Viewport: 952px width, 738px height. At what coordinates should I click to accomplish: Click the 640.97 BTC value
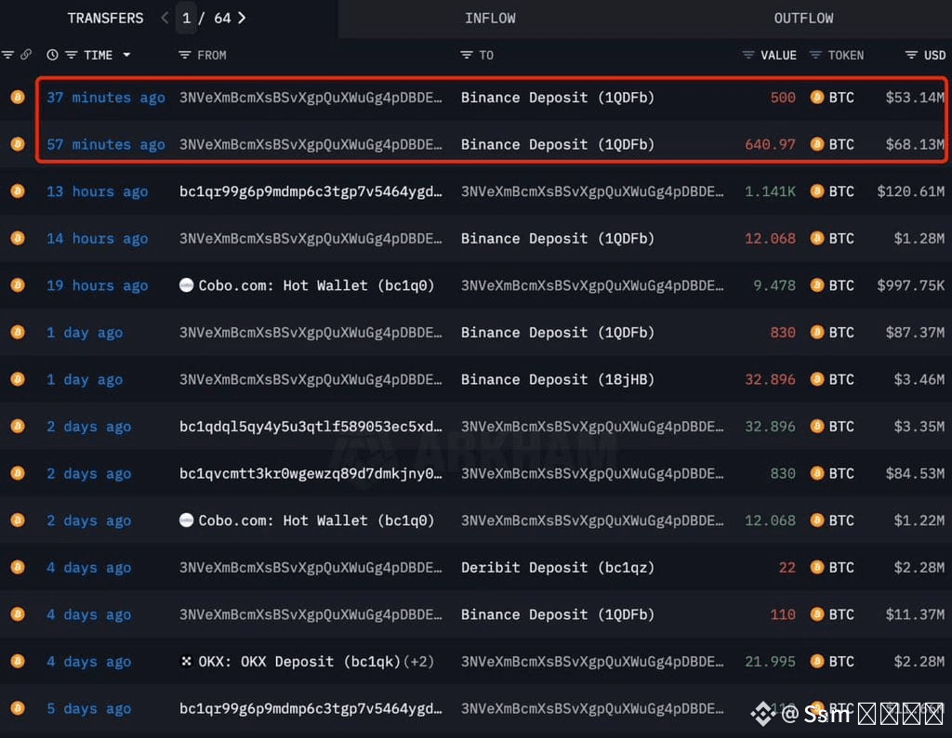770,144
